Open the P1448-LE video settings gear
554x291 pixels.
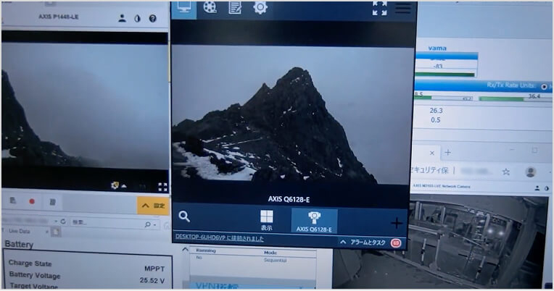[x=115, y=185]
